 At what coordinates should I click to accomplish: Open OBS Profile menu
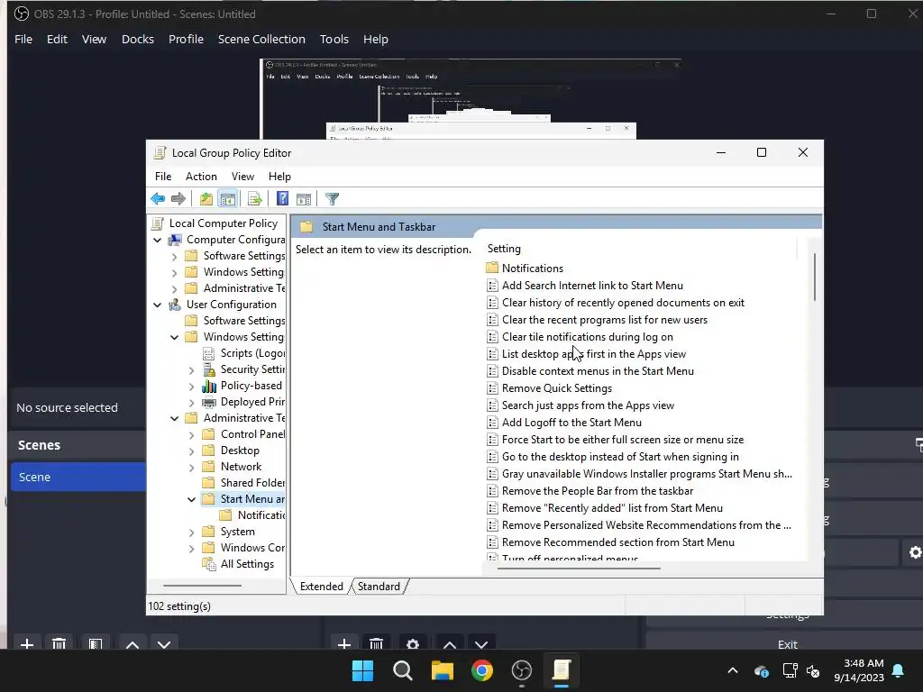186,40
